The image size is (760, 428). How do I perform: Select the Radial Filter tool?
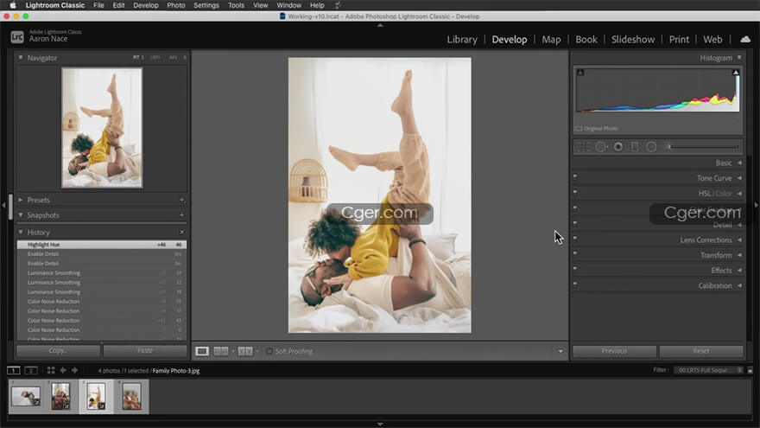click(x=651, y=146)
